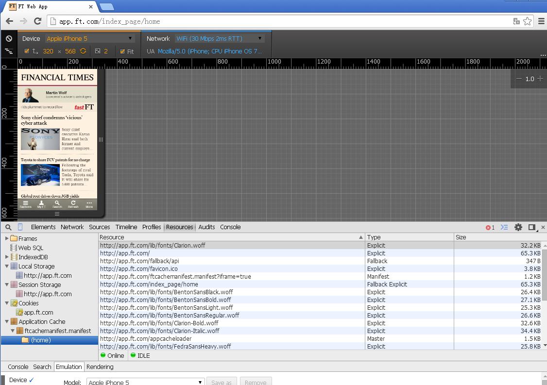The width and height of the screenshot is (547, 385).
Task: Click the browser Back arrow
Action: (x=9, y=21)
